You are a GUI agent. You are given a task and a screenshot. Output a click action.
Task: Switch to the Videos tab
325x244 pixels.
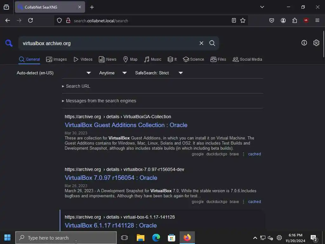[x=83, y=59]
